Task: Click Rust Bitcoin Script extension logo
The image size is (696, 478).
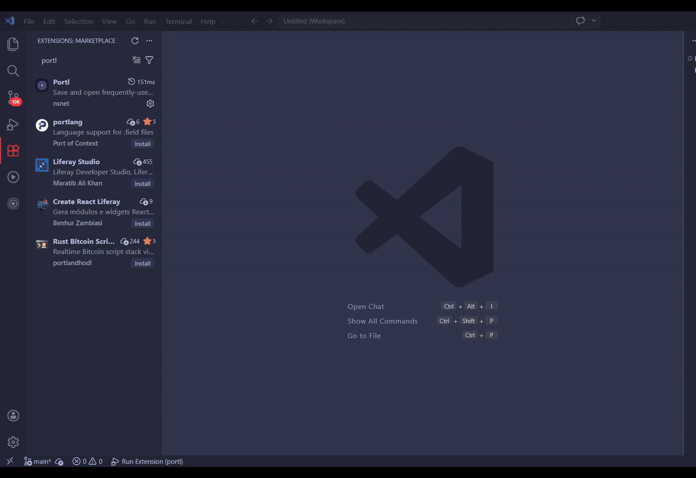Action: click(42, 244)
